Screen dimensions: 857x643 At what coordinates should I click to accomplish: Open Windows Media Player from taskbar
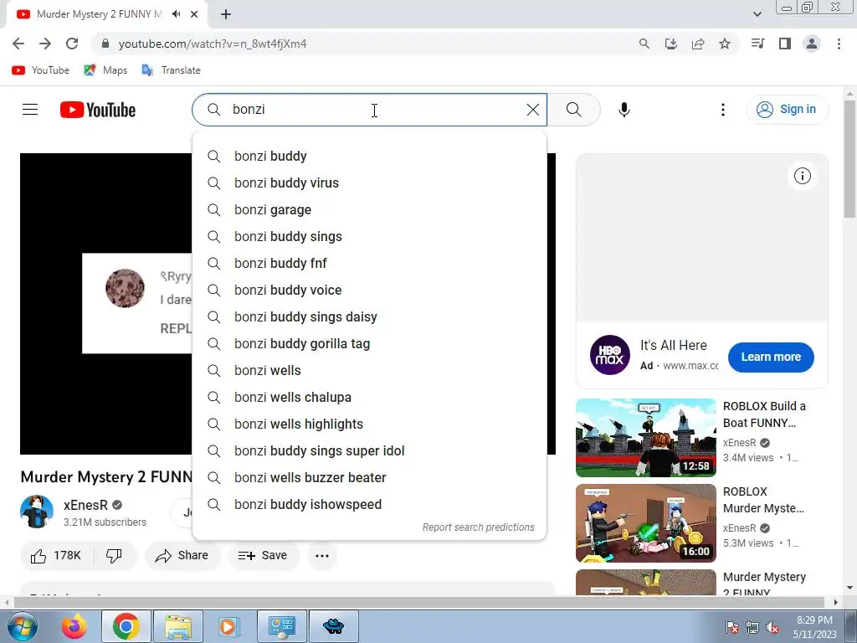tap(228, 626)
